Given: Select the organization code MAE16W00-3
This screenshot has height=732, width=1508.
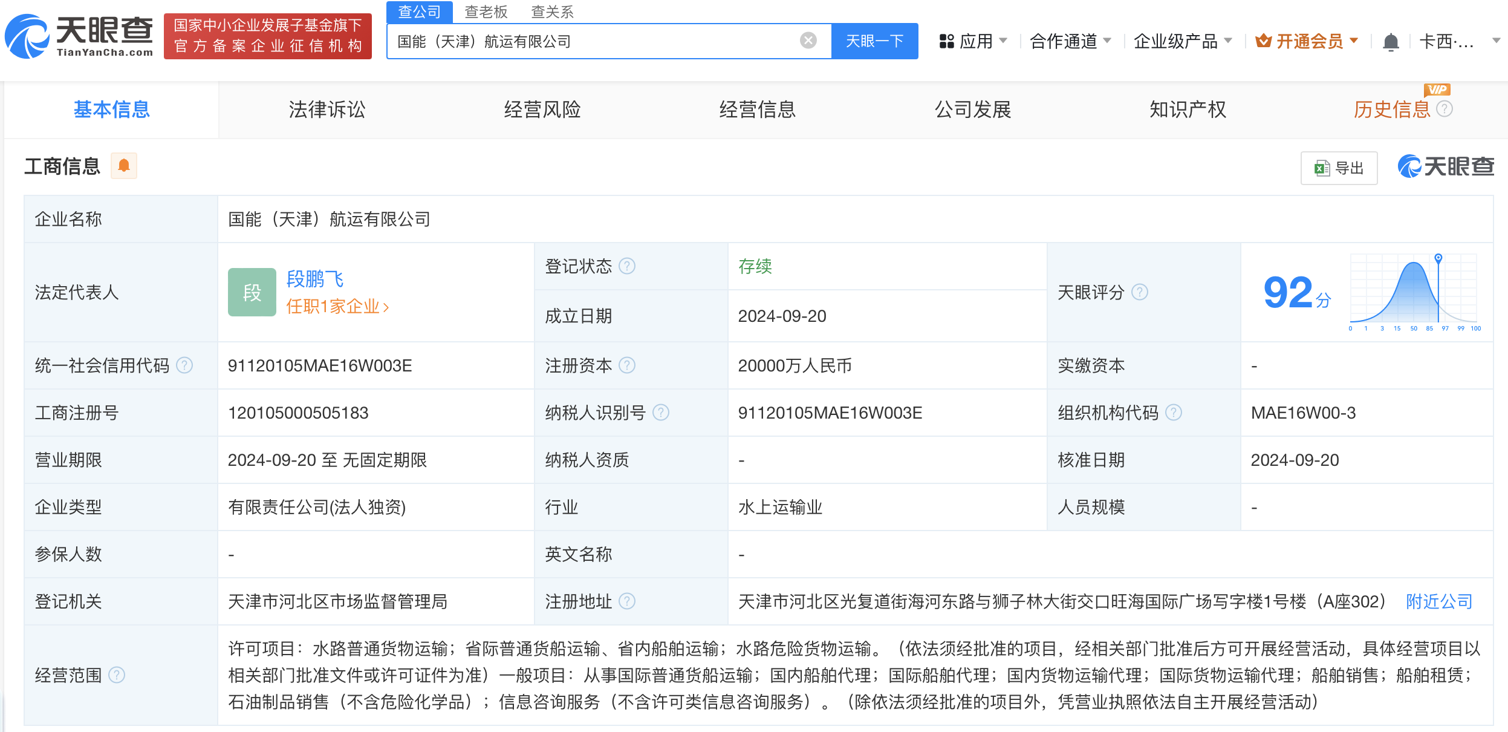Looking at the screenshot, I should coord(1303,413).
